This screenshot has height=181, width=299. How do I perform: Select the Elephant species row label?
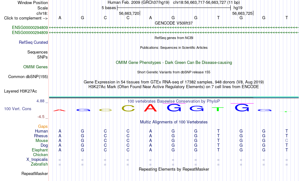click(40, 150)
